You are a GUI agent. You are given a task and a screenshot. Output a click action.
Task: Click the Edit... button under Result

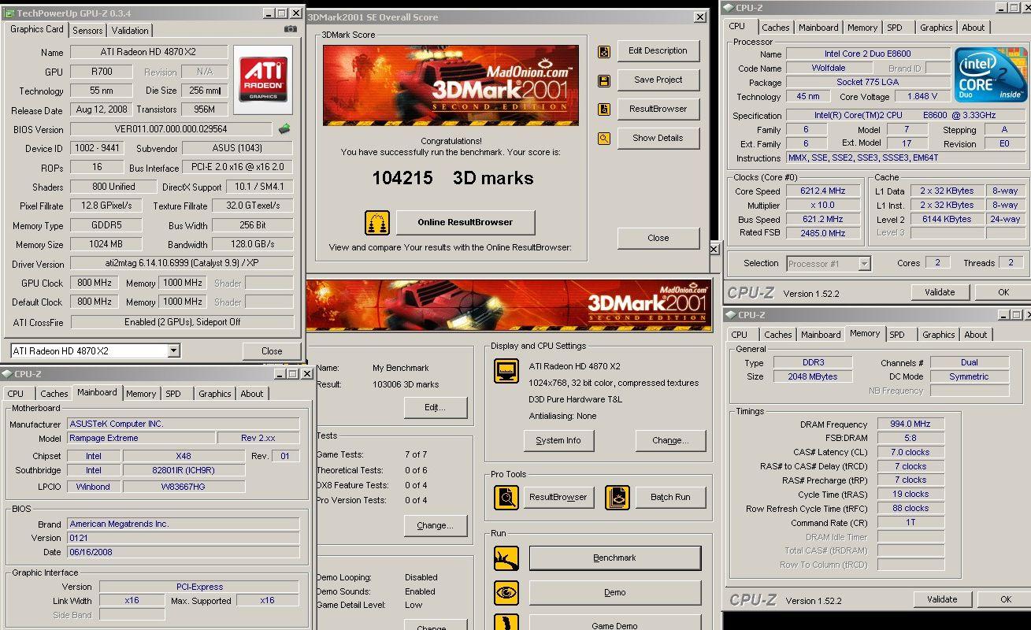tap(435, 408)
